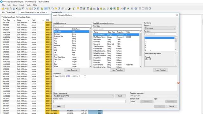Image resolution: width=203 pixels, height=114 pixels.
Task: Switch to Max Oil per Well tab
Action: 9,12
